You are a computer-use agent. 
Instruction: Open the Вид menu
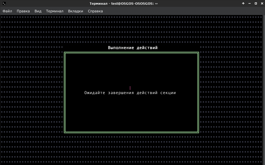point(38,11)
